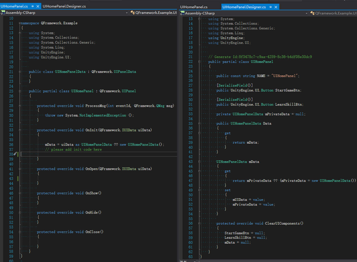Click the 'please add init code here' comment
Screen dimensions: 357x262
[73, 150]
